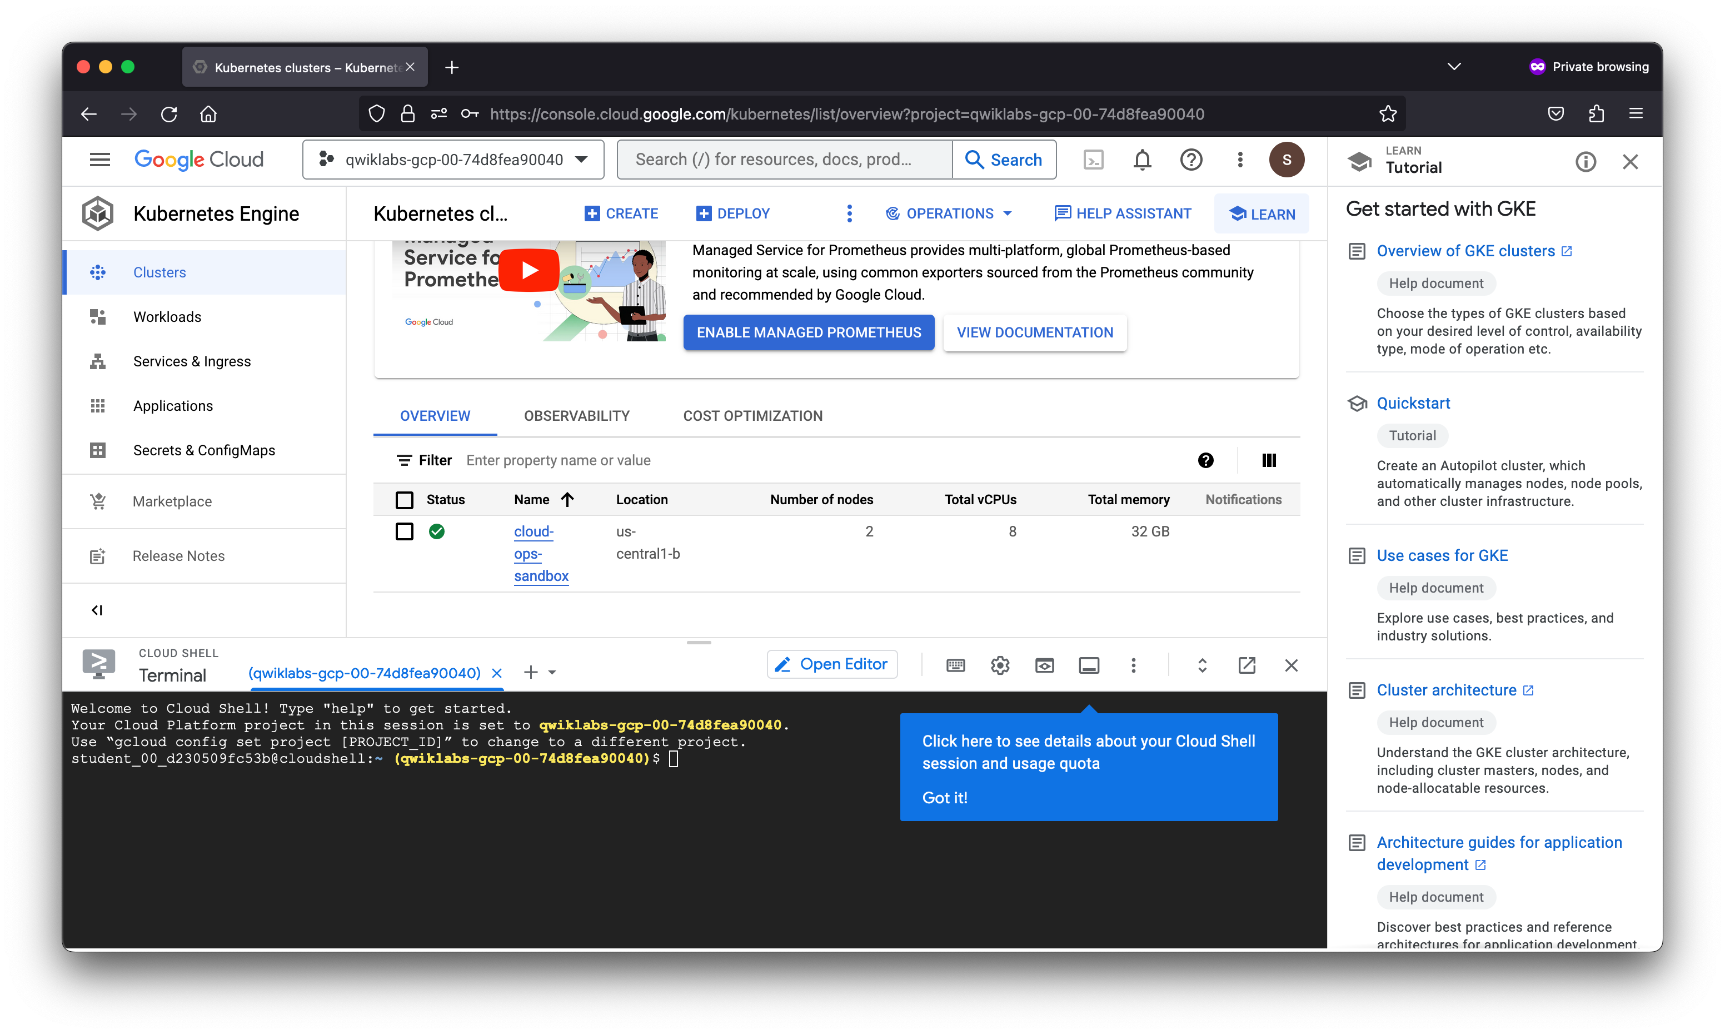Click the CREATE cluster button
1725x1034 pixels.
click(x=621, y=213)
